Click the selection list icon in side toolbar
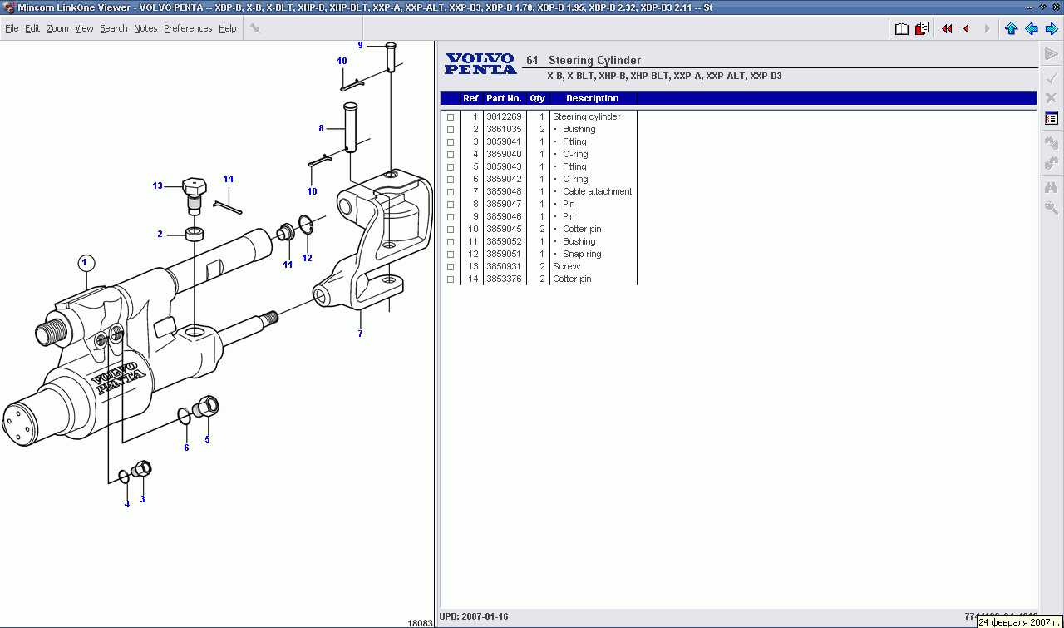 point(1051,119)
